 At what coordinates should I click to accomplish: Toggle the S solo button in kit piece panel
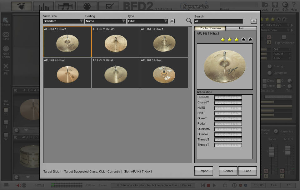269,42
